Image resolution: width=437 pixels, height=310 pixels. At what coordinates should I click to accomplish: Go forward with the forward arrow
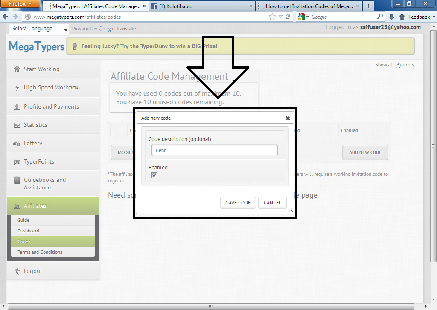[x=15, y=17]
